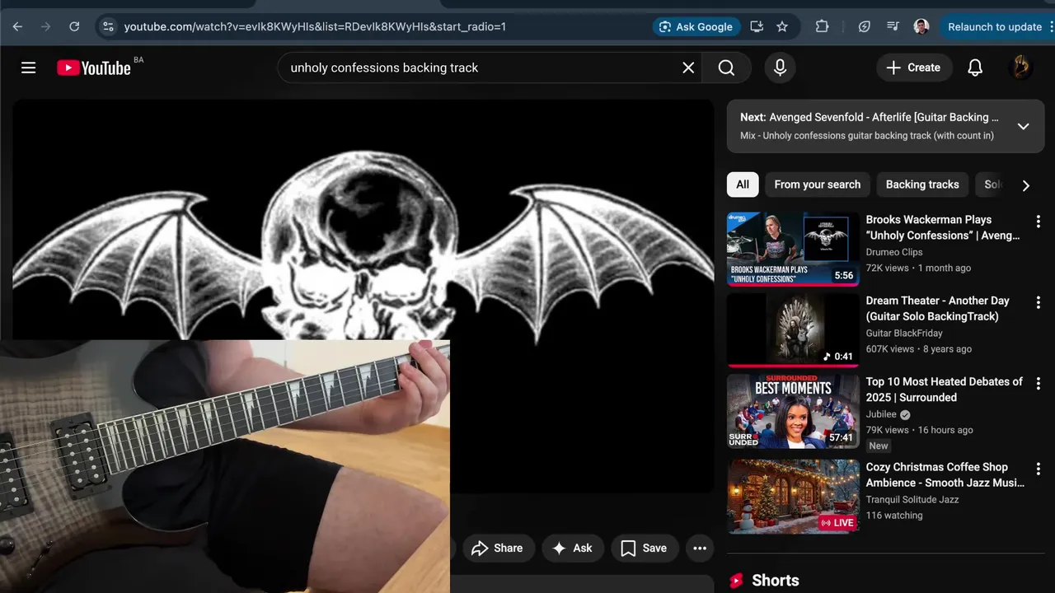Image resolution: width=1055 pixels, height=593 pixels.
Task: Open Dream Theater Another Day thumbnail
Action: pos(793,329)
